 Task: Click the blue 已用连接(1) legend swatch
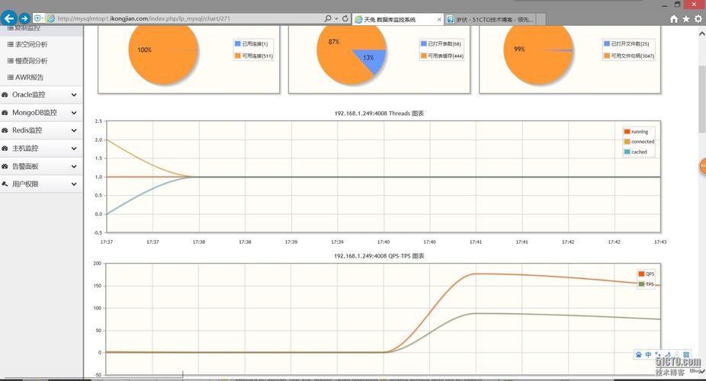238,43
